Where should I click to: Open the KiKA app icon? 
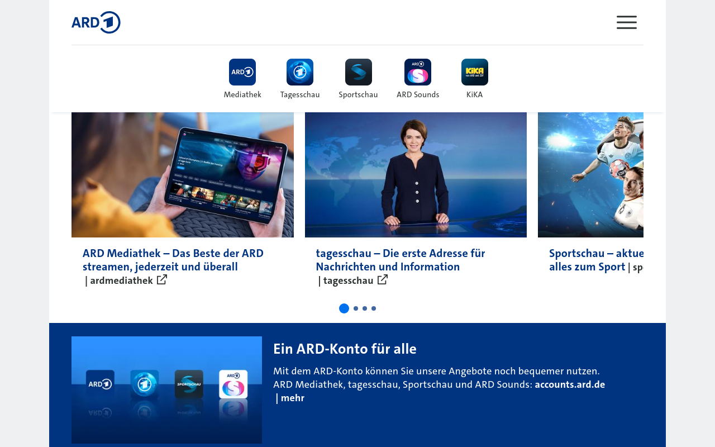pyautogui.click(x=475, y=72)
